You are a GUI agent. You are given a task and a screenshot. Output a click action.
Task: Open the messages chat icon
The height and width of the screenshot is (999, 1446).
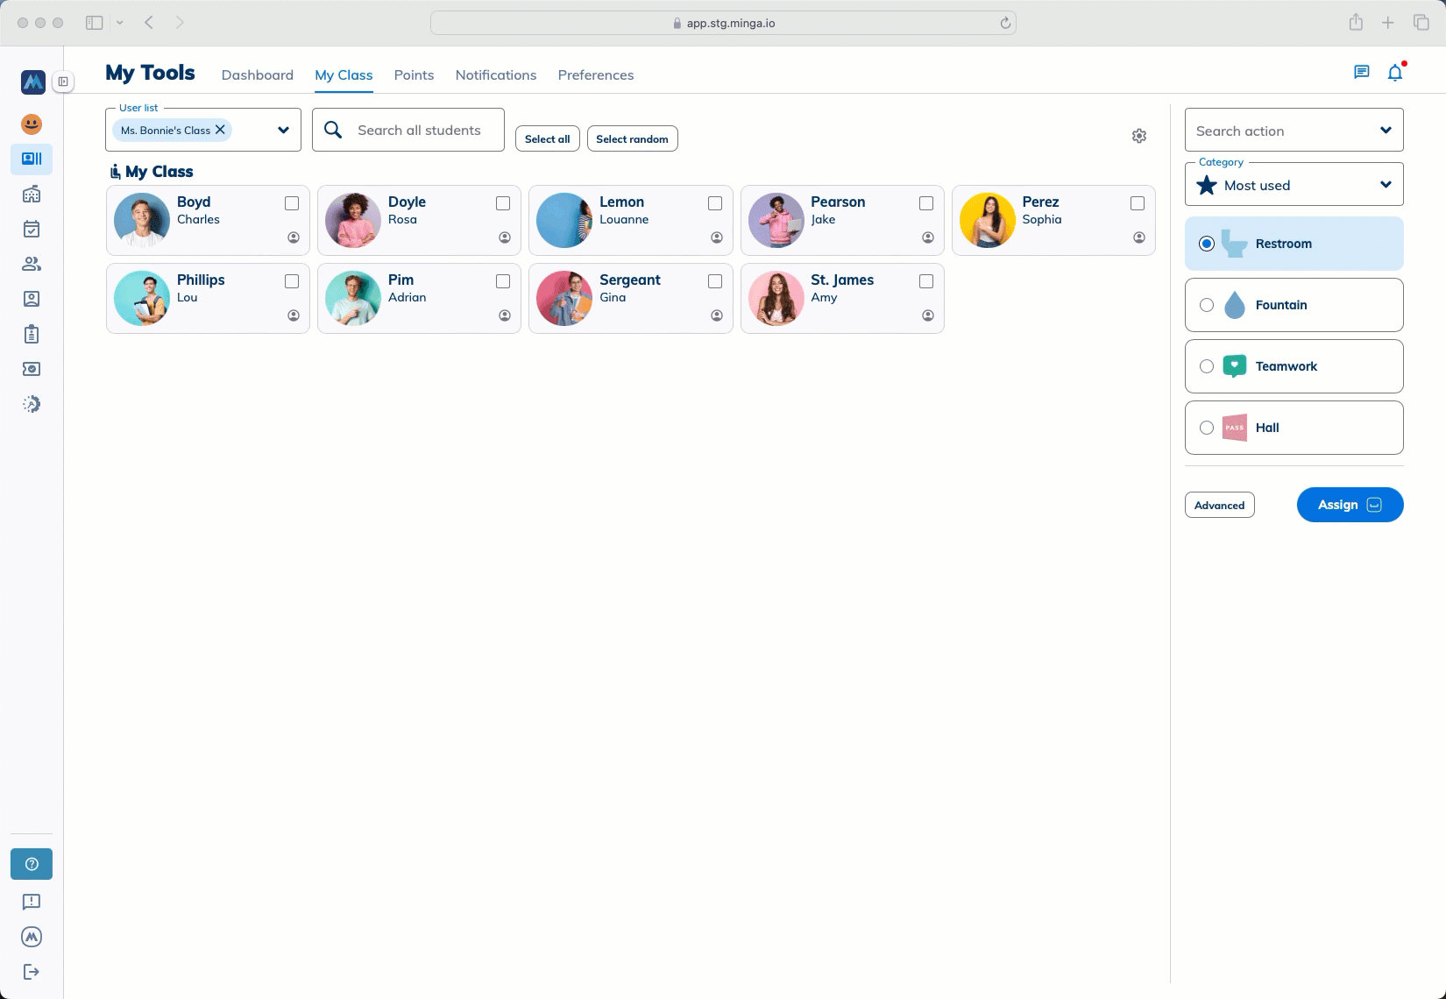pos(1361,73)
